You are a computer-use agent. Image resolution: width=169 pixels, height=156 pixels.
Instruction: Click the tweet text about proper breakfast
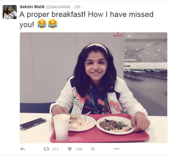pos(86,19)
